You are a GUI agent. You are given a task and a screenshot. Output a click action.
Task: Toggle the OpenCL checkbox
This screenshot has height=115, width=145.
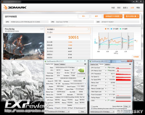pyautogui.click(x=55, y=108)
